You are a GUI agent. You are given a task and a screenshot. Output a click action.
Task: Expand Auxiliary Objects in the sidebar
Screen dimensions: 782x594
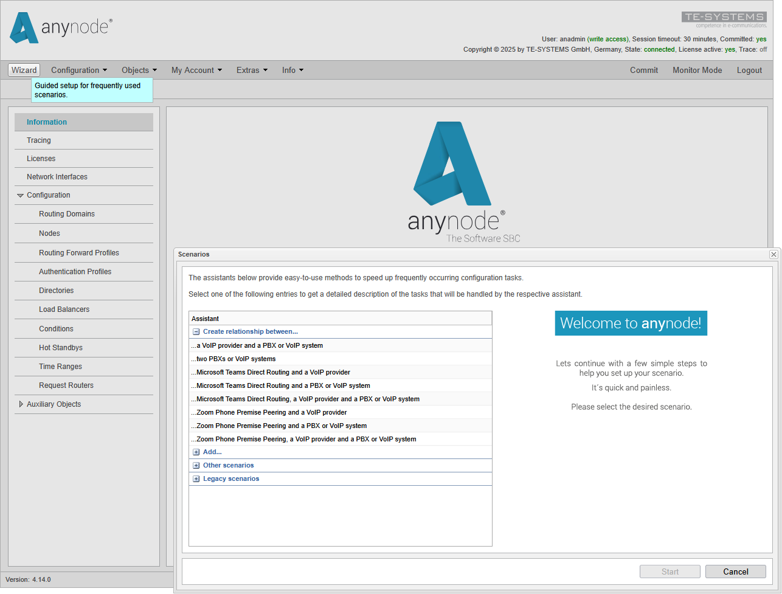pos(21,404)
